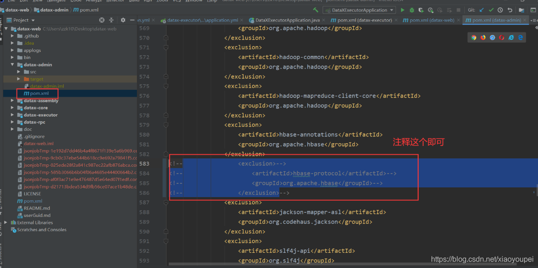Hide the Project panel with the minus icon
This screenshot has height=268, width=538.
point(132,20)
